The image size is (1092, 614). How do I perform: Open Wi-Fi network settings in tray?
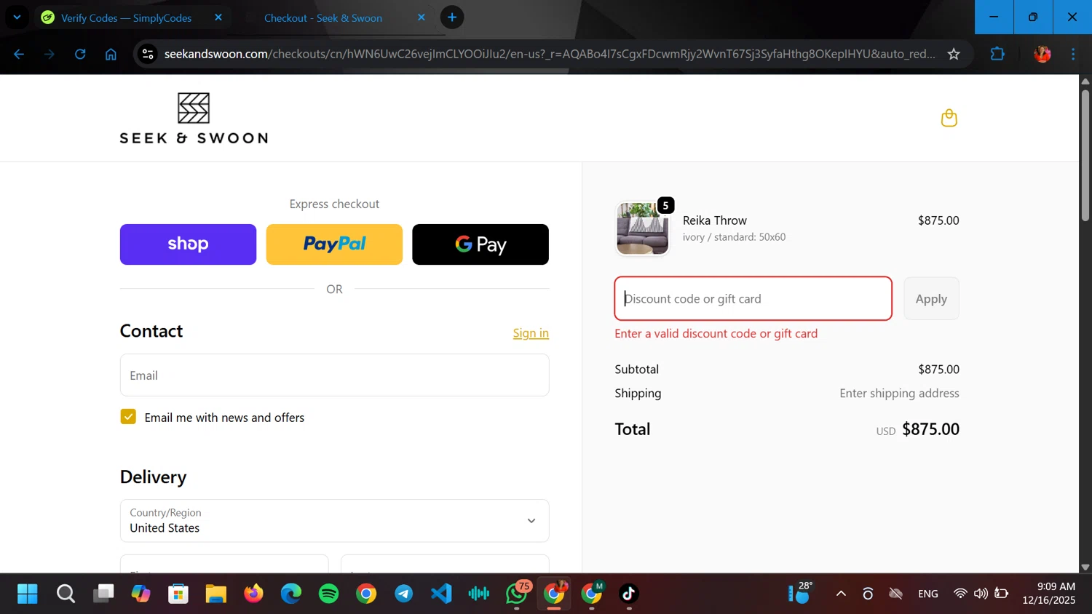coord(960,594)
